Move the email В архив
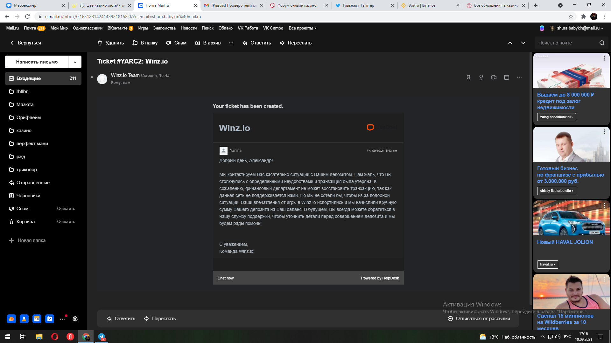Viewport: 611px width, 343px height. pyautogui.click(x=208, y=43)
